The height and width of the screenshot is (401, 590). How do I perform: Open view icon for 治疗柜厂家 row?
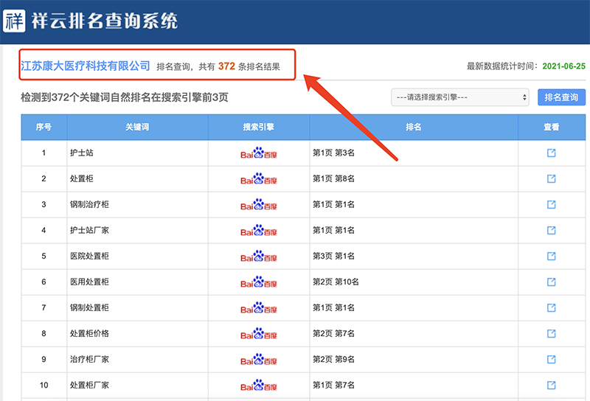[551, 359]
